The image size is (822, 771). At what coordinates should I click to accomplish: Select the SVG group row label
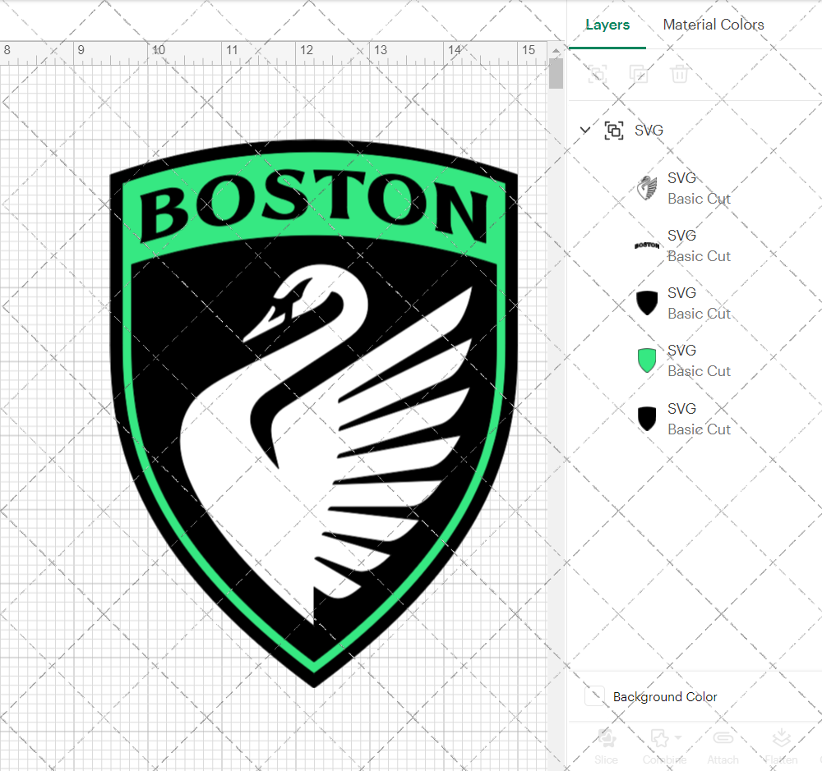point(649,130)
